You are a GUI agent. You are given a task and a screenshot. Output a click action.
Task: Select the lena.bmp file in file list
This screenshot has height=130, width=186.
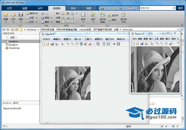(x=14, y=48)
